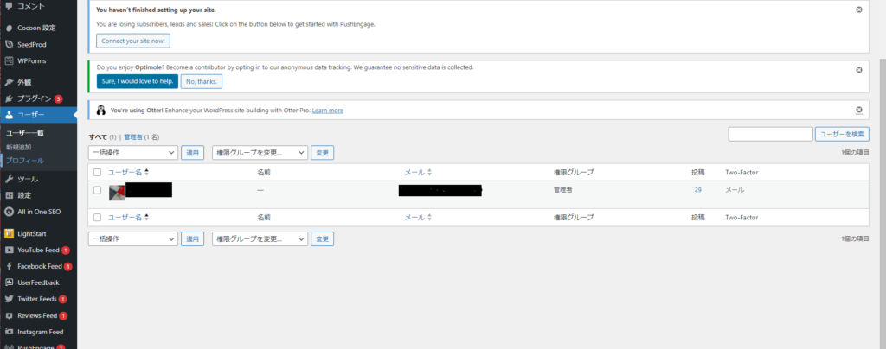886x349 pixels.
Task: Click the All in One SEO gear icon
Action: point(9,212)
